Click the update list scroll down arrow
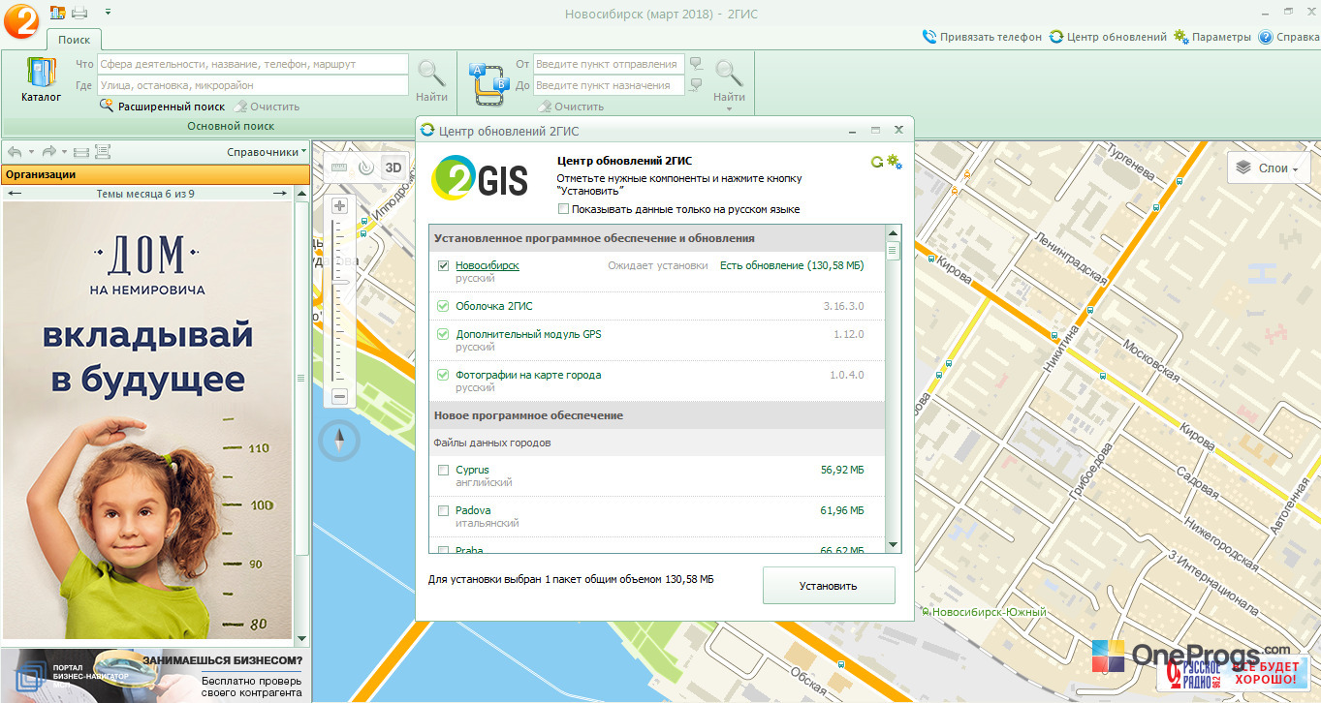The height and width of the screenshot is (703, 1321). (x=894, y=545)
